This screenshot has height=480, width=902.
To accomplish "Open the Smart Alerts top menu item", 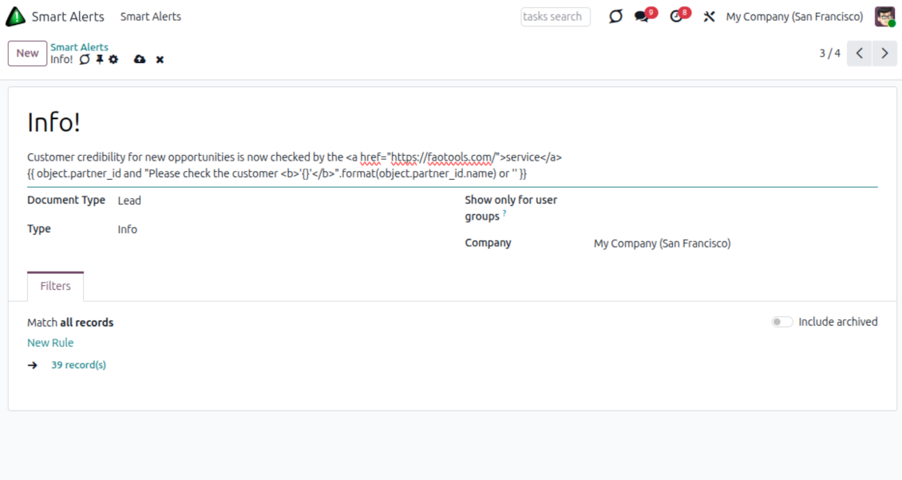I will pos(150,17).
